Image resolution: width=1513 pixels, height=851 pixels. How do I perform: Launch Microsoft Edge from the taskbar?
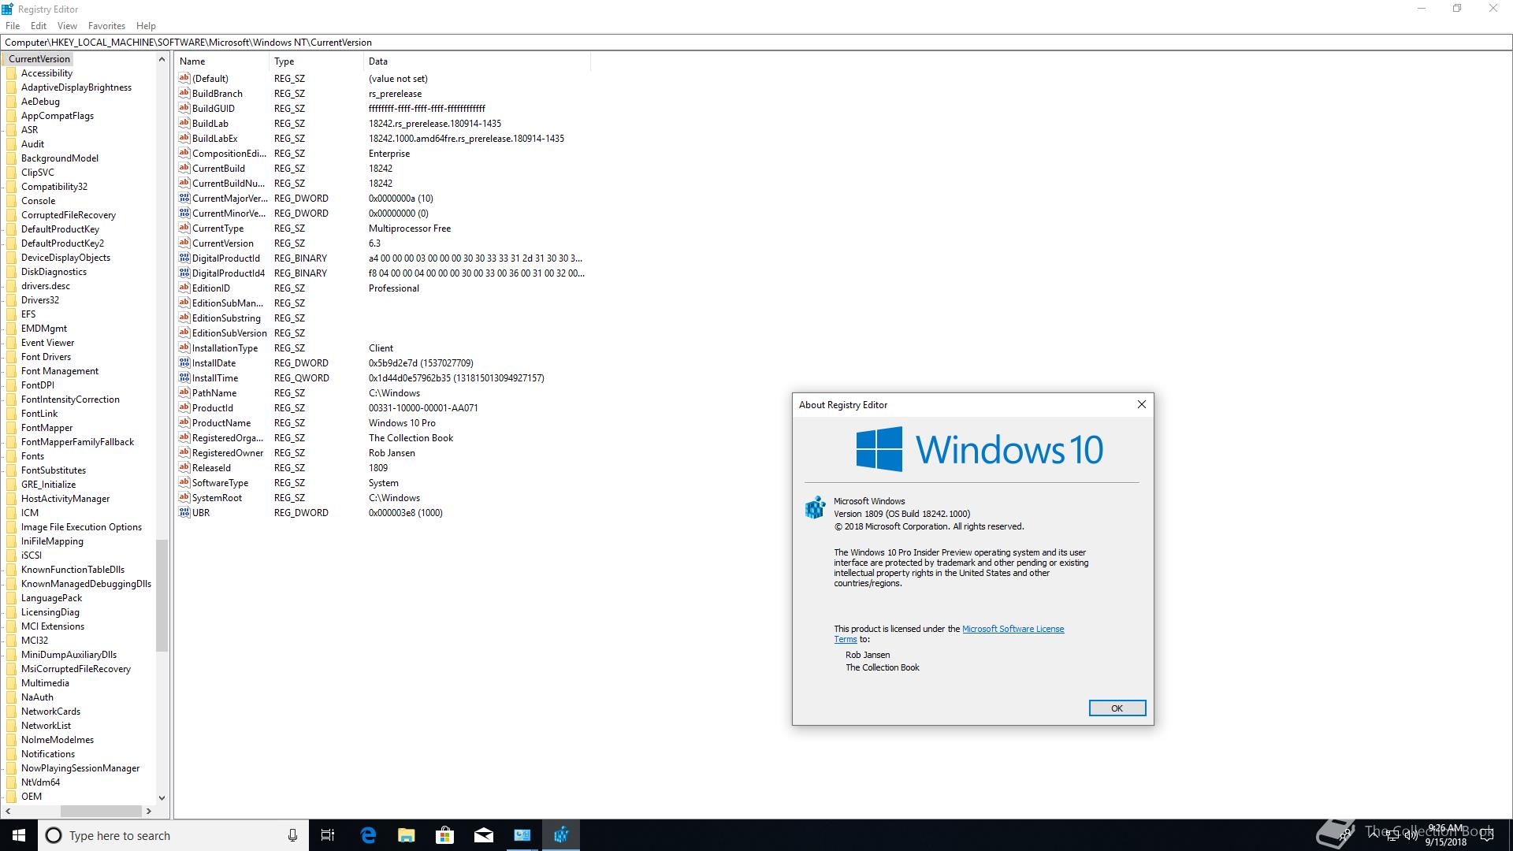368,835
